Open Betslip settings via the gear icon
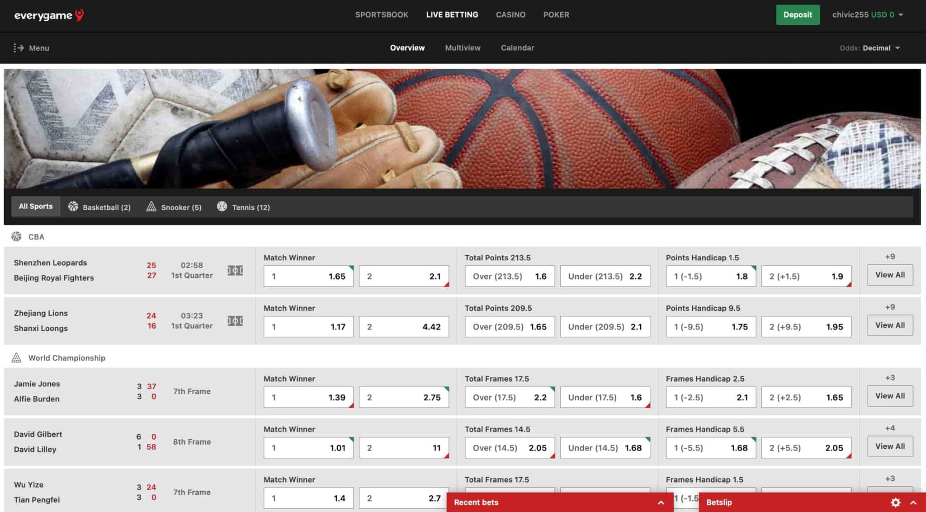 tap(896, 502)
